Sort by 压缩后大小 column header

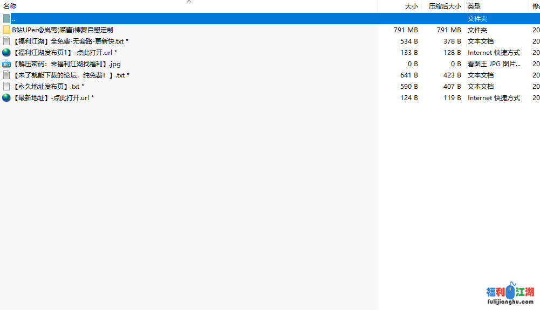click(x=445, y=6)
